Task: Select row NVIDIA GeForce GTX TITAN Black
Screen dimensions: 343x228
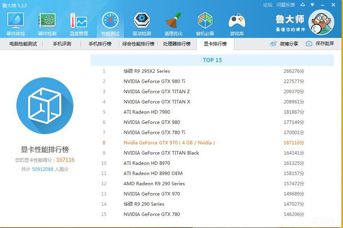Action: click(212, 153)
